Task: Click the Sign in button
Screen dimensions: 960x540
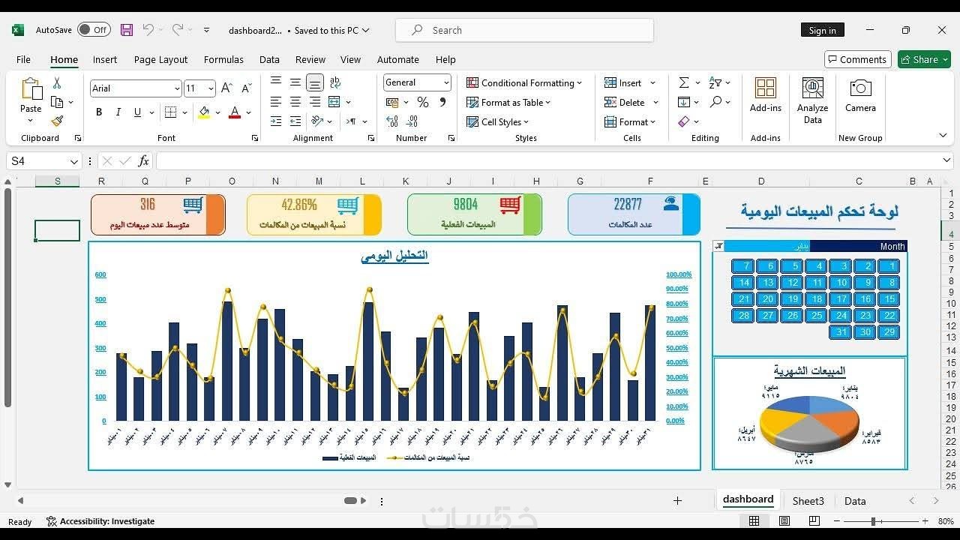Action: tap(823, 30)
